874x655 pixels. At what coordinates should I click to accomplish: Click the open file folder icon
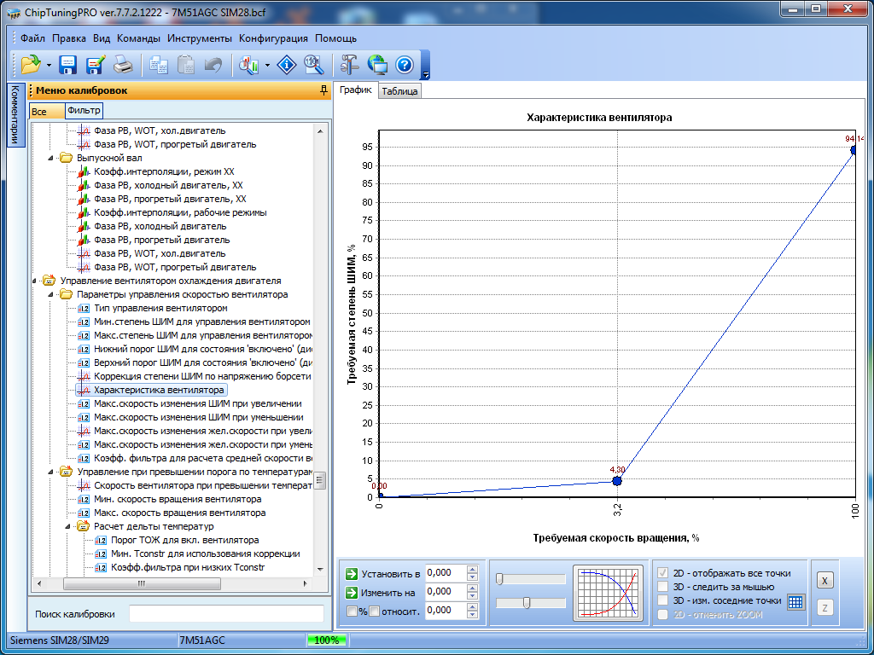31,64
